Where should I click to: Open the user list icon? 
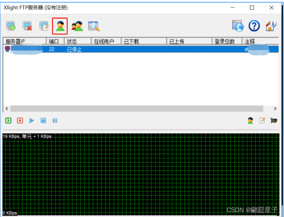(x=60, y=26)
